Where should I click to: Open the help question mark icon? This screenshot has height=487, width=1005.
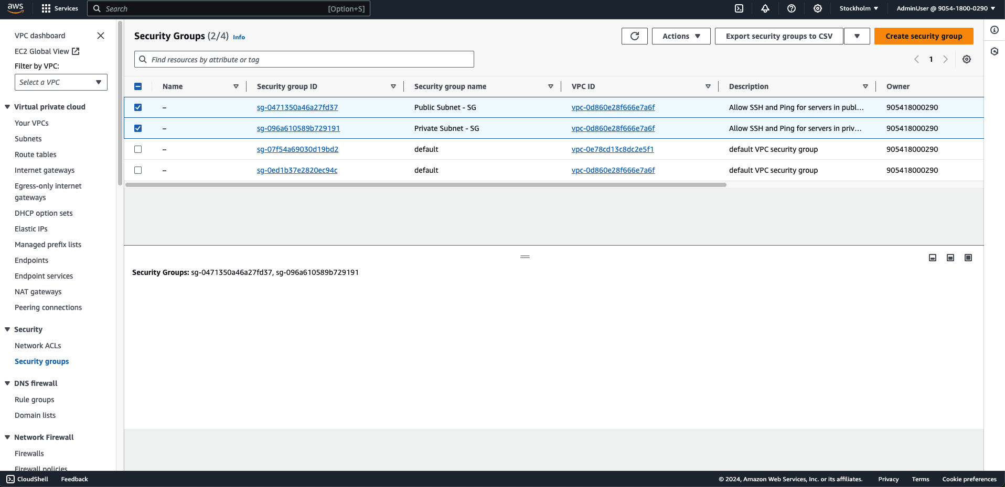(x=792, y=8)
